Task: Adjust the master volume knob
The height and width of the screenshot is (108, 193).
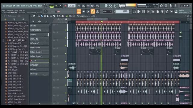Action: pos(46,6)
